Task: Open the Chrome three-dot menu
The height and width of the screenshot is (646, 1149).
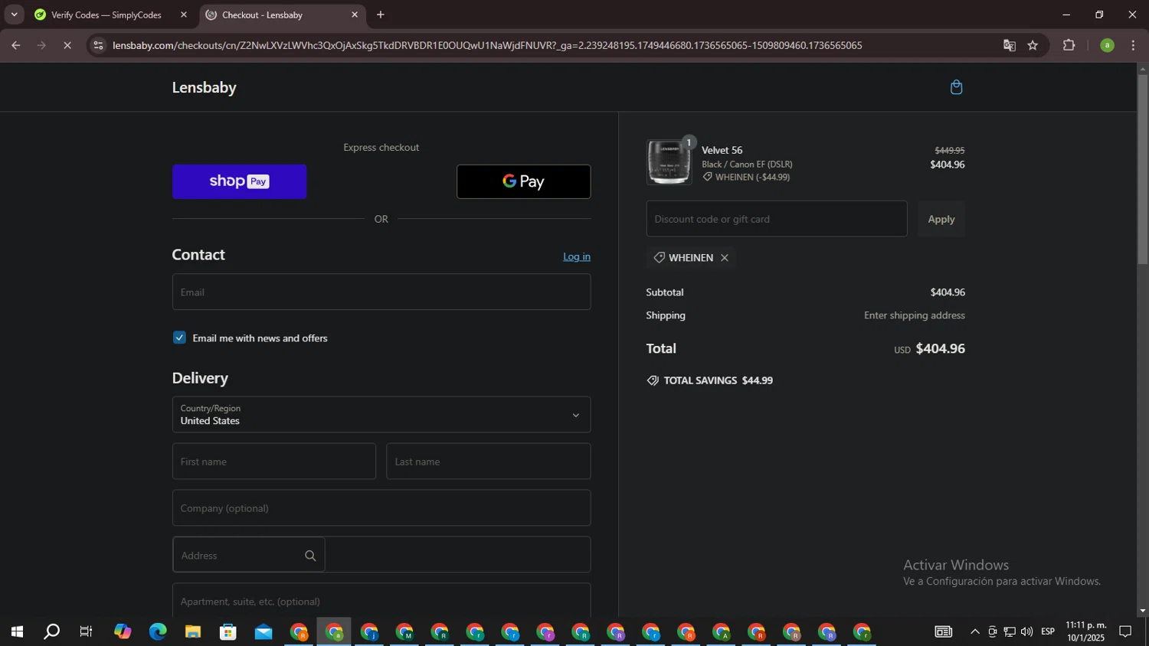Action: point(1134,45)
